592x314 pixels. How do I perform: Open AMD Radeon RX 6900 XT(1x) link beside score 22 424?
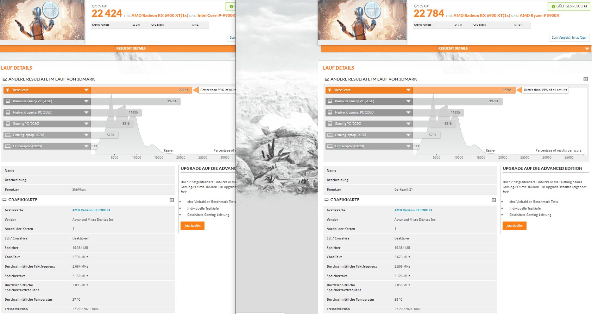coord(160,15)
